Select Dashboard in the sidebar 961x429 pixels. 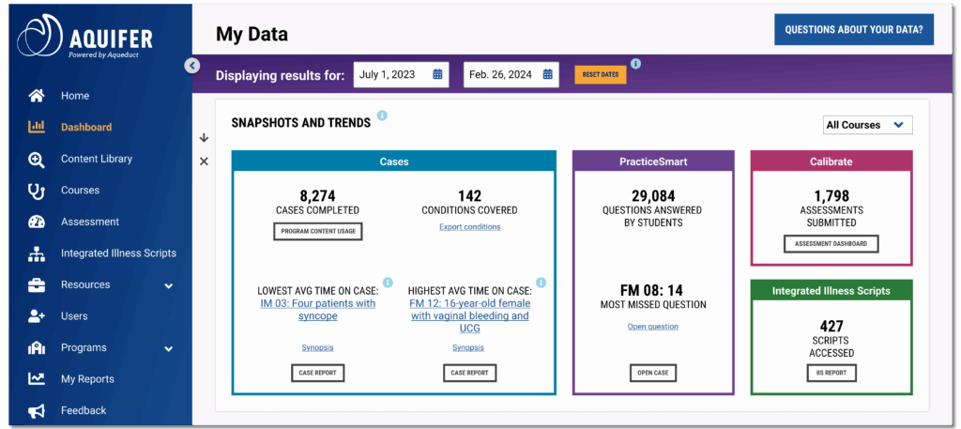pyautogui.click(x=86, y=128)
